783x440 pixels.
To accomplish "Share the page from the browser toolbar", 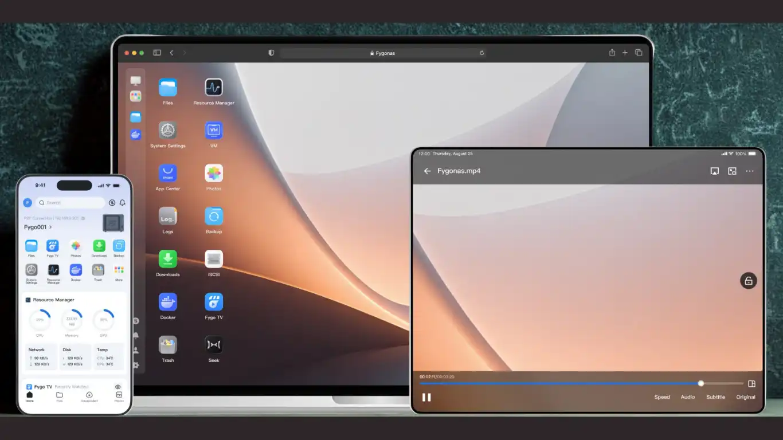I will click(612, 53).
